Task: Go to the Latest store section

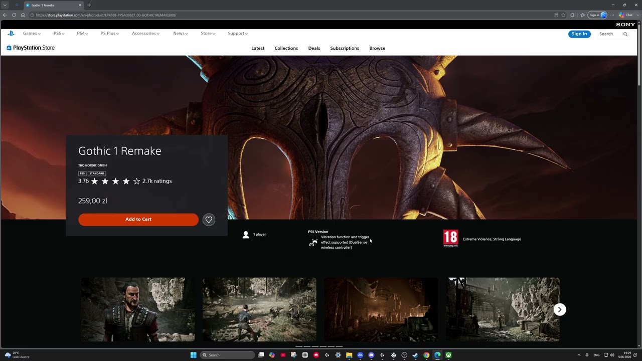Action: (258, 48)
